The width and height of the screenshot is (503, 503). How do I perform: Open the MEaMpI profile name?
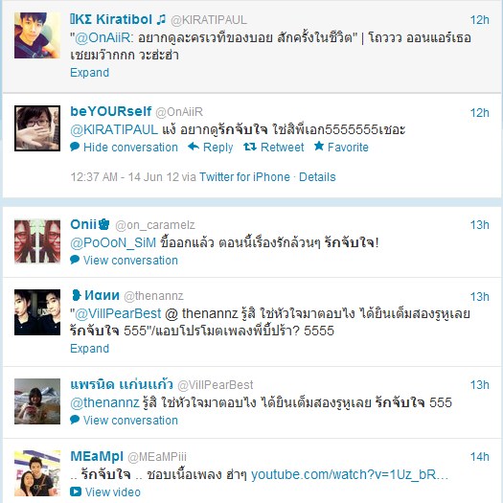pyautogui.click(x=97, y=456)
